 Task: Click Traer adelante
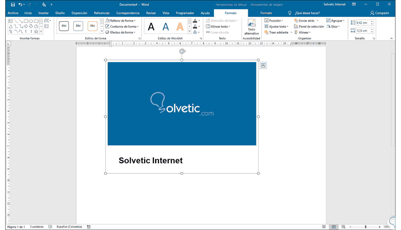point(276,32)
